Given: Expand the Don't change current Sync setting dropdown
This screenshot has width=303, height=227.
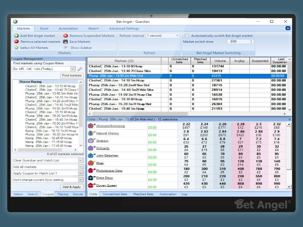Looking at the screenshot, I should (x=81, y=180).
